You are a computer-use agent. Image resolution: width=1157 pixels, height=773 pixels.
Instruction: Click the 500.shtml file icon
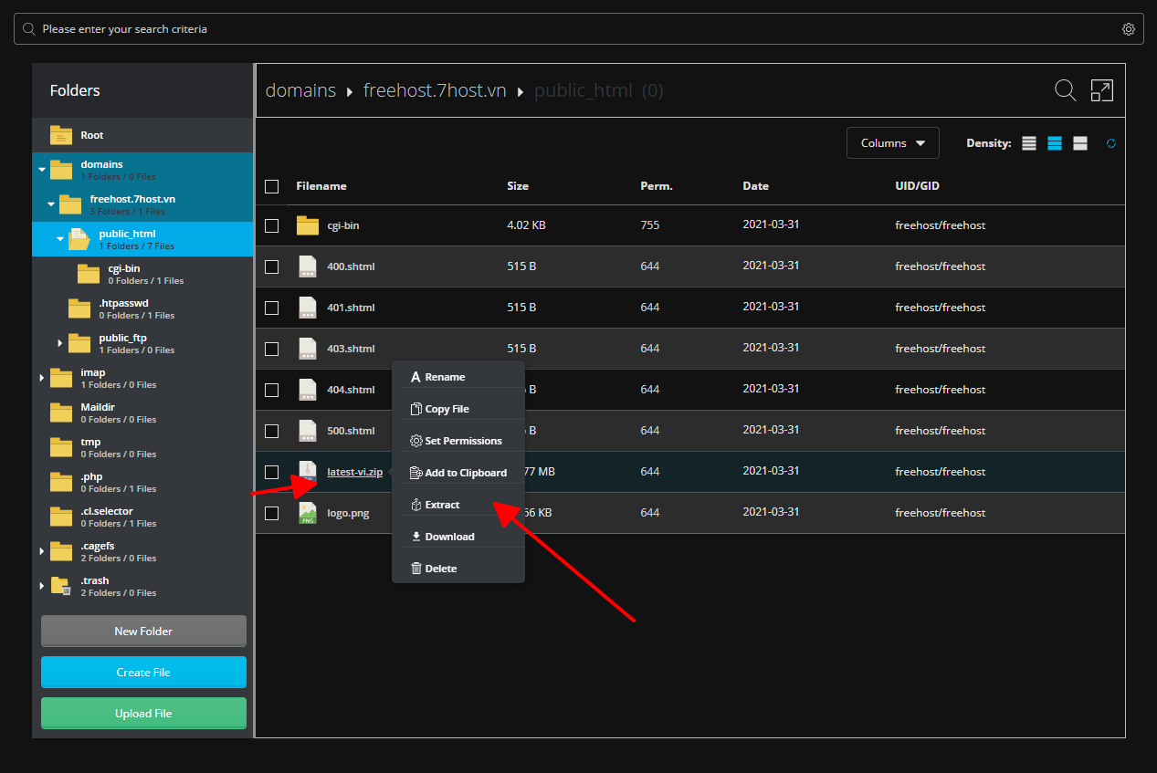click(x=308, y=431)
